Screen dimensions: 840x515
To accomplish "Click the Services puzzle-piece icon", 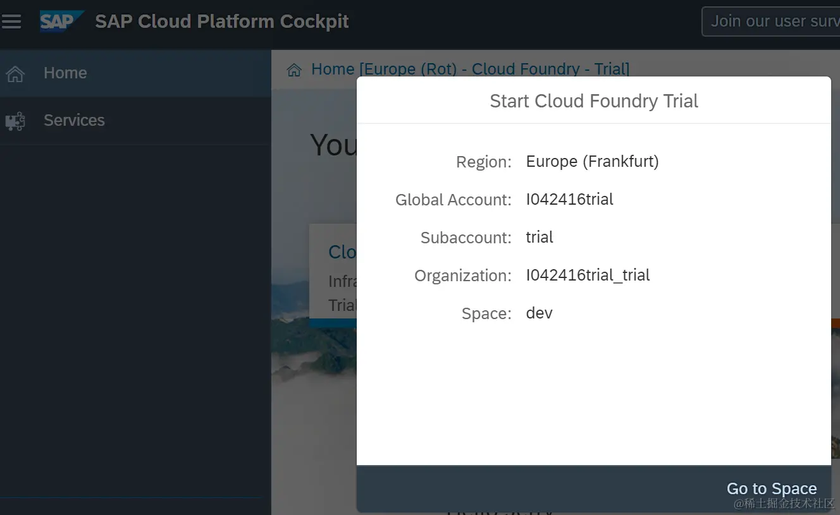I will coord(15,121).
